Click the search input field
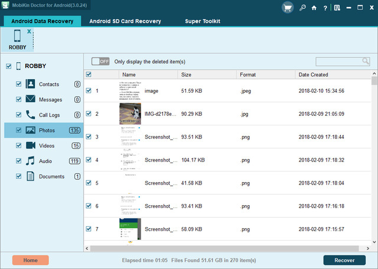The width and height of the screenshot is (378, 269). pos(338,61)
